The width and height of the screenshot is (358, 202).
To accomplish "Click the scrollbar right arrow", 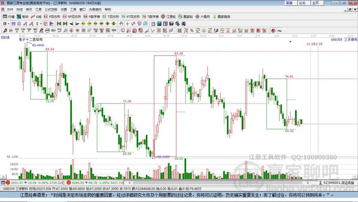I will click(308, 183).
